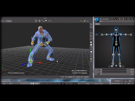Screen dimensions: 135x101
Task: Open the Display dropdown in the Viewer
Action: [x=8, y=21]
